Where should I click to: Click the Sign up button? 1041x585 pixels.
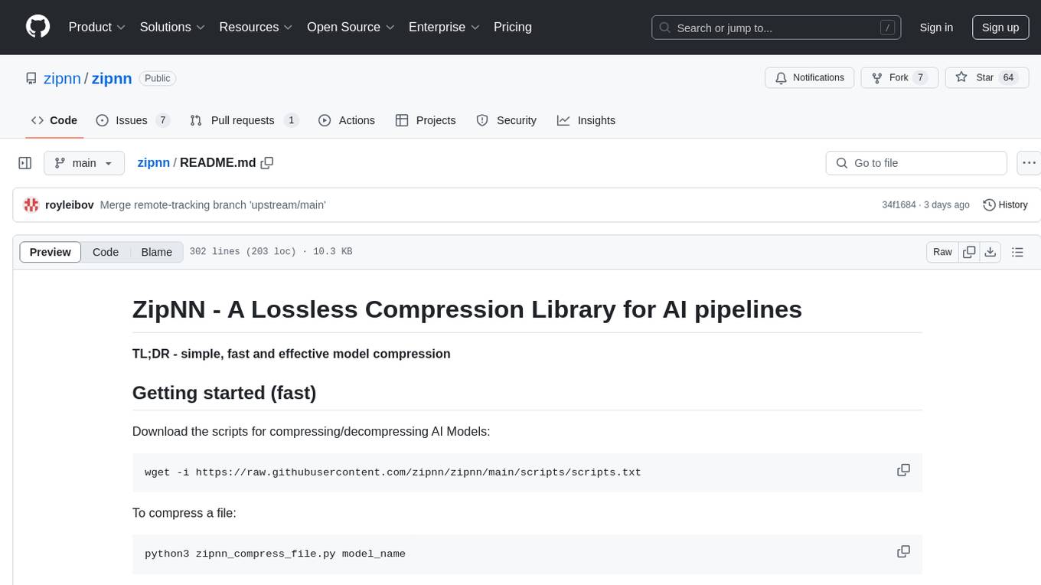pyautogui.click(x=1000, y=28)
